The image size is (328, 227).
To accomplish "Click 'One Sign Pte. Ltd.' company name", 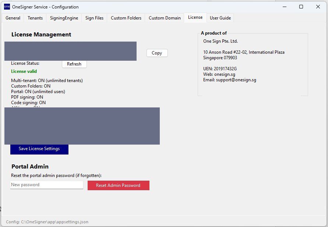I will pos(221,41).
